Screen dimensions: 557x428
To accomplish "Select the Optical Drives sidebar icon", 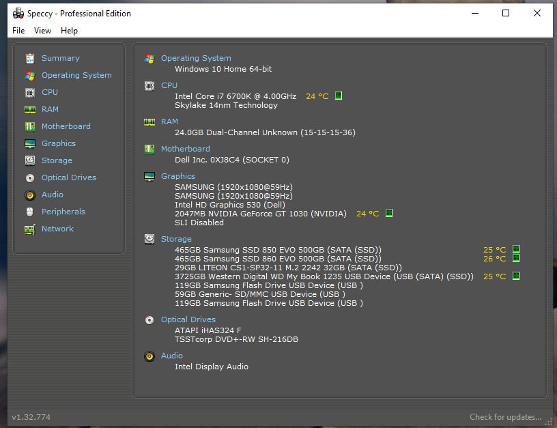I will click(29, 177).
